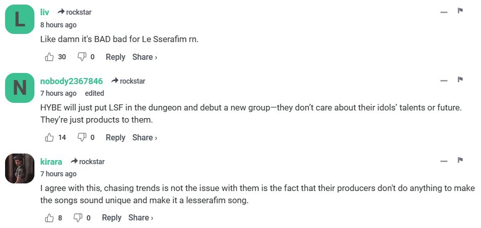Open Share menu on kirara's comment
The image size is (481, 228).
(140, 218)
